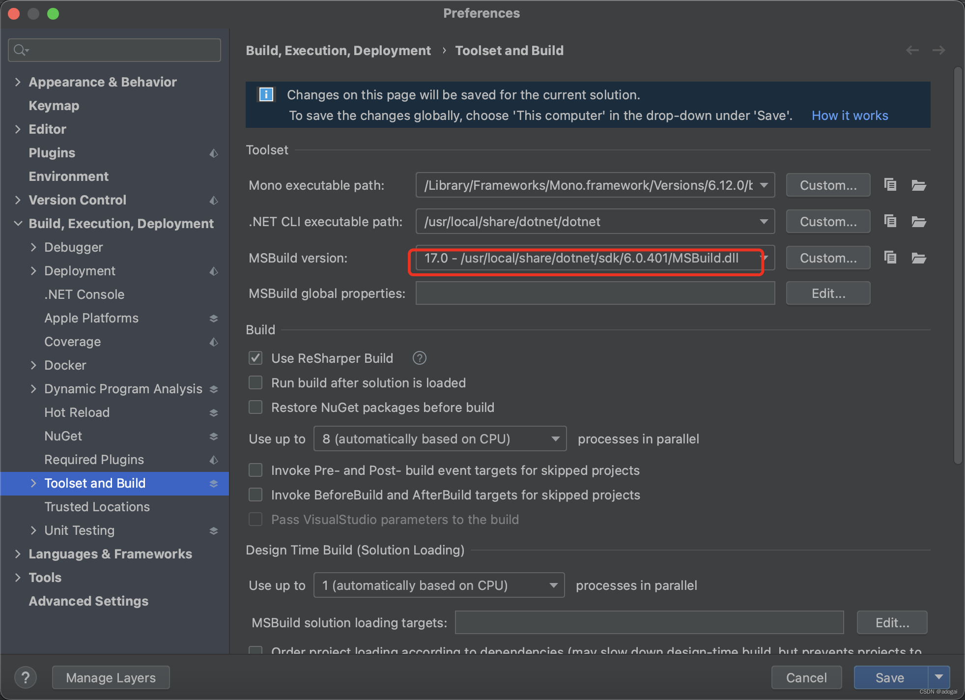Open the .NET CLI executable path dropdown
The height and width of the screenshot is (700, 965).
pos(764,221)
